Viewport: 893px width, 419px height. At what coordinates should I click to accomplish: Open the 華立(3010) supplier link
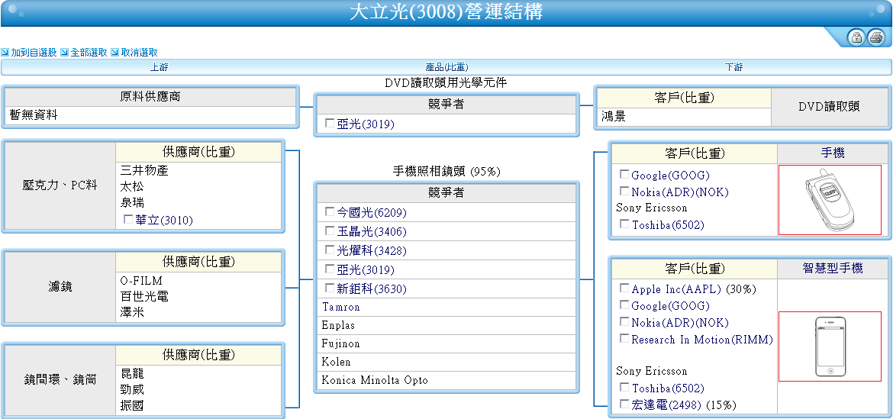tap(164, 220)
